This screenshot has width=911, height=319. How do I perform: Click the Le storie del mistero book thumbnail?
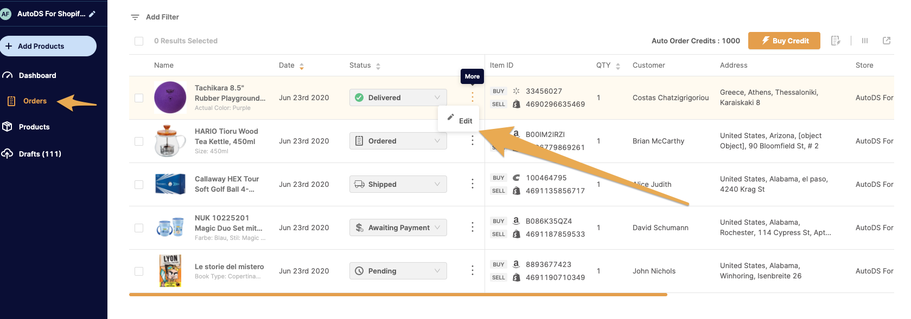(x=170, y=271)
